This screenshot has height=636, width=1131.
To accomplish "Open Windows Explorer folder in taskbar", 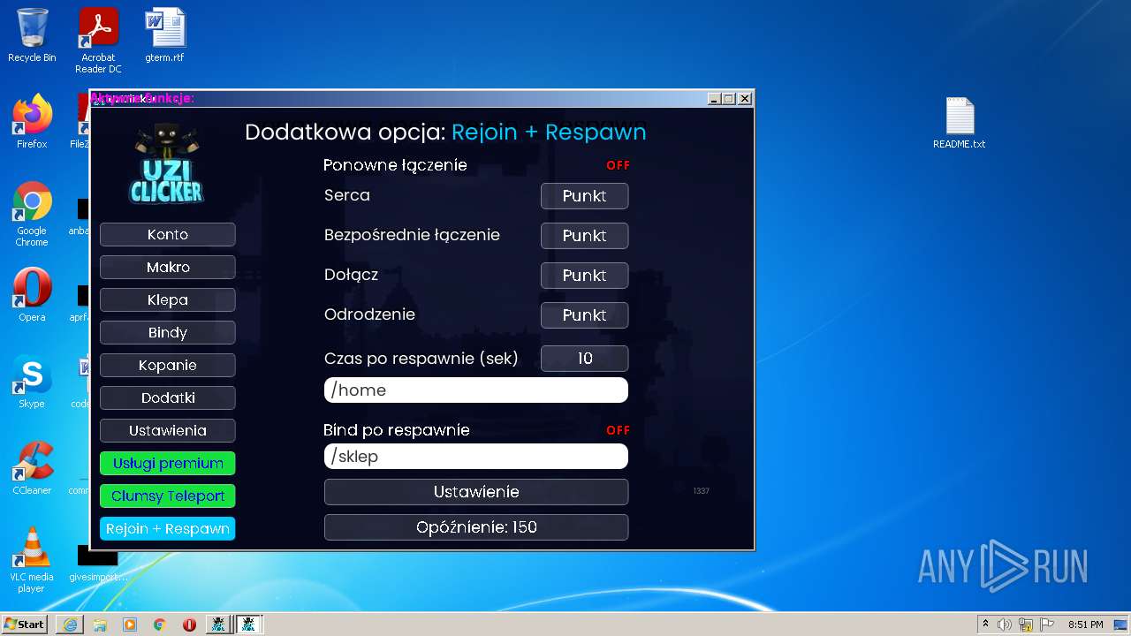I will pos(100,625).
